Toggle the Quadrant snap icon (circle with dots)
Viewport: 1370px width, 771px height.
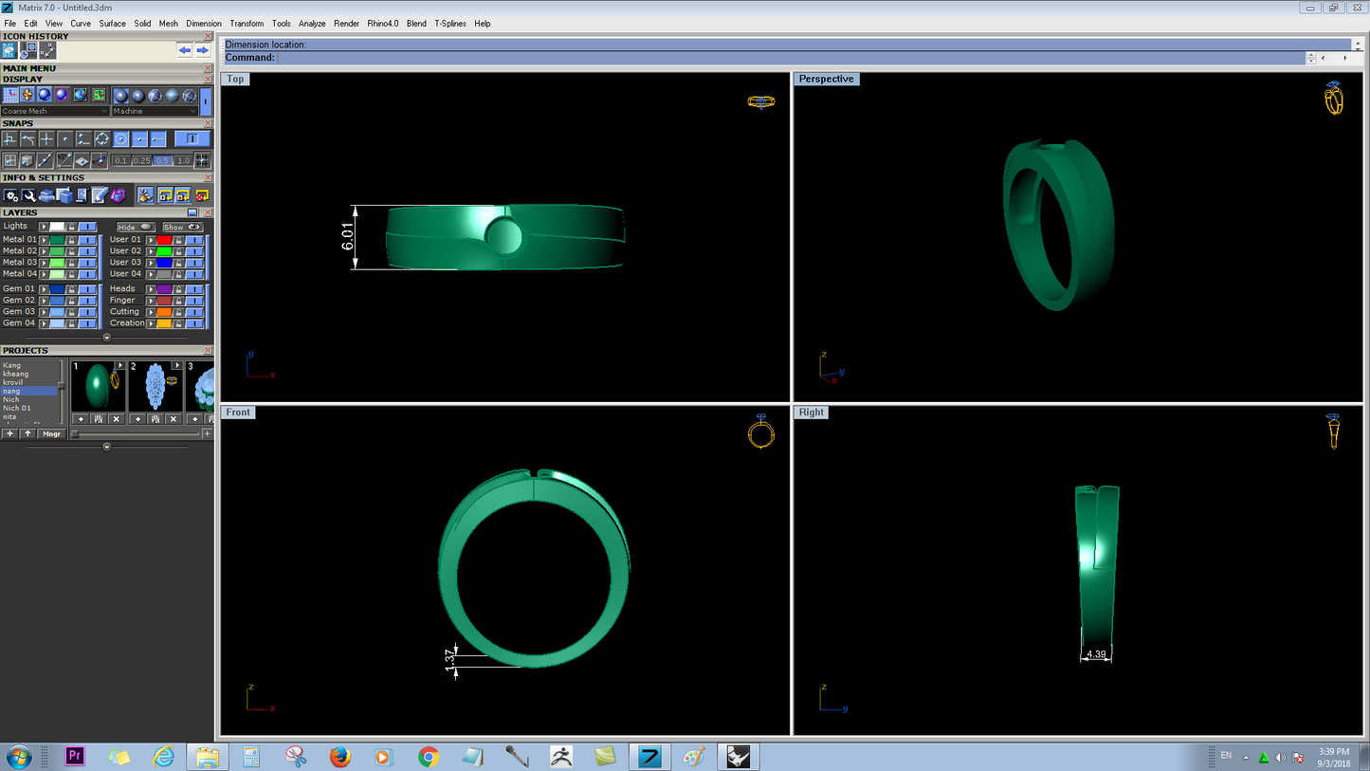(102, 138)
